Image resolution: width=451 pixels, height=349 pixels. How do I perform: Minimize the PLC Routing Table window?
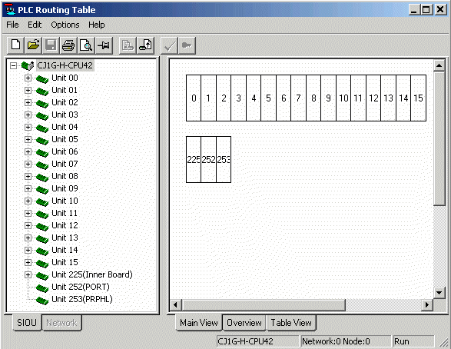click(x=414, y=10)
